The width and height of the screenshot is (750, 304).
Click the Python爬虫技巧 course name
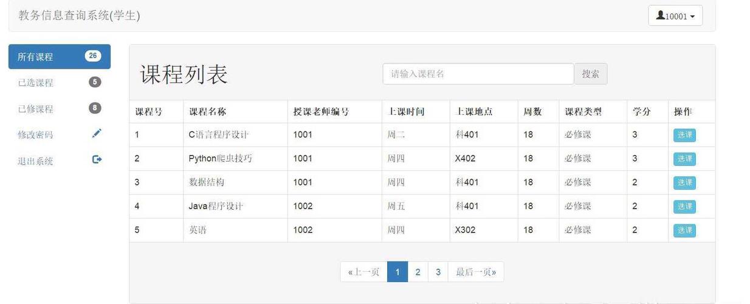tap(221, 158)
